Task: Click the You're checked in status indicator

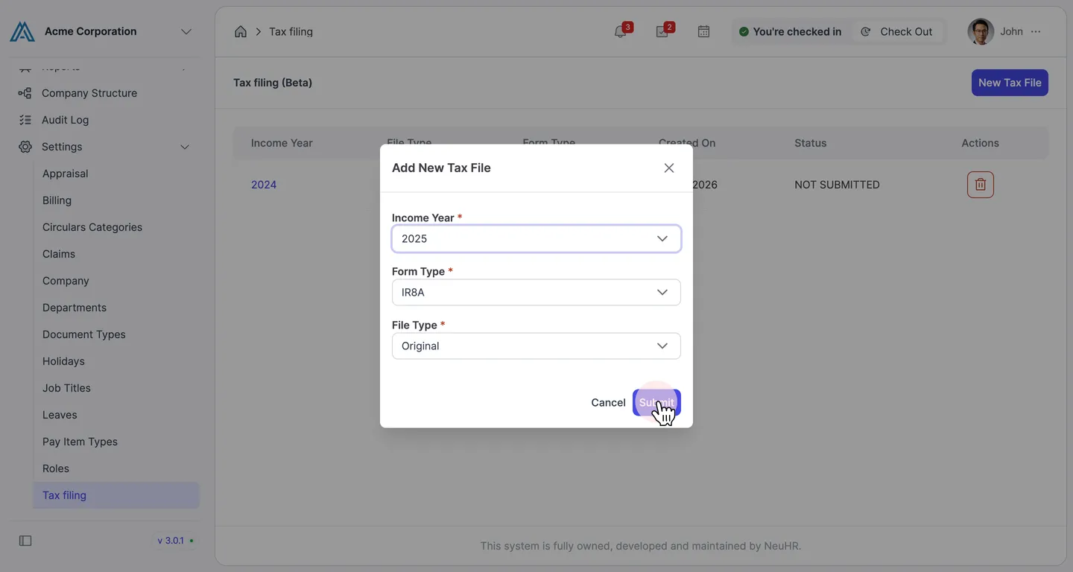Action: click(x=790, y=31)
